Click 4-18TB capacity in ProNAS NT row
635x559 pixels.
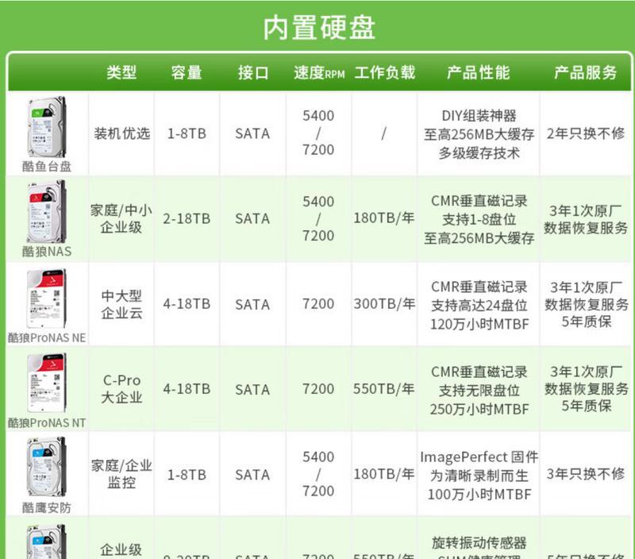(x=187, y=389)
